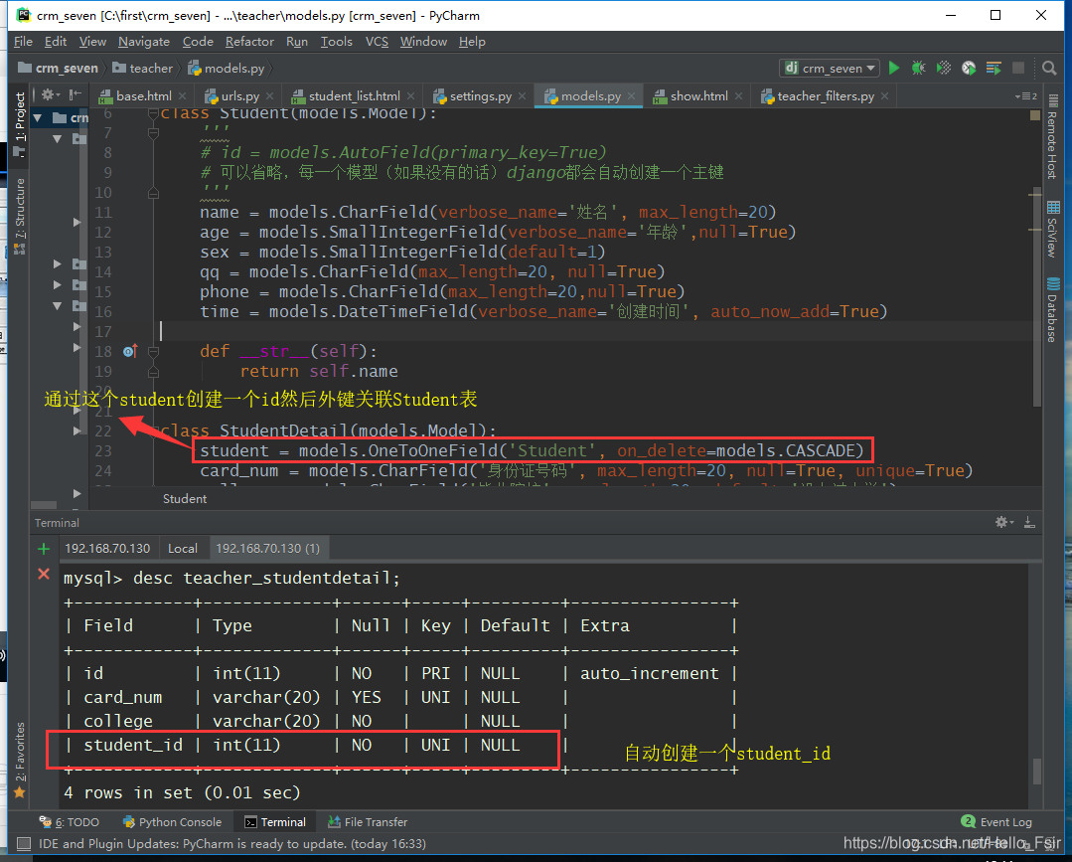1072x862 pixels.
Task: Open the Database side tool window
Action: (1053, 310)
